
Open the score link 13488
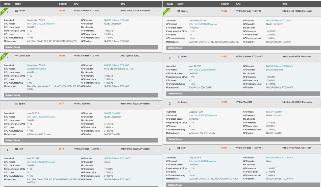224,11
